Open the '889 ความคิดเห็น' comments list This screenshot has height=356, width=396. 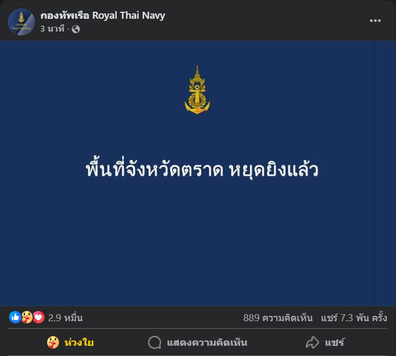click(x=278, y=317)
